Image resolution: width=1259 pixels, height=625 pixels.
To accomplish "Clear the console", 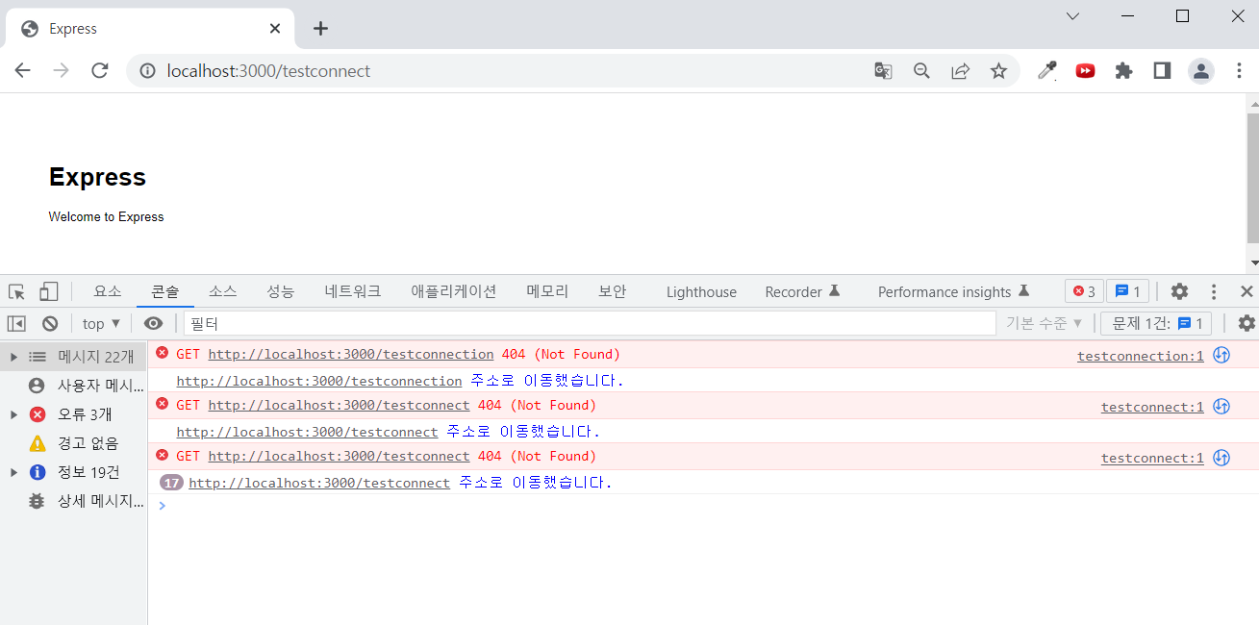I will (x=50, y=323).
